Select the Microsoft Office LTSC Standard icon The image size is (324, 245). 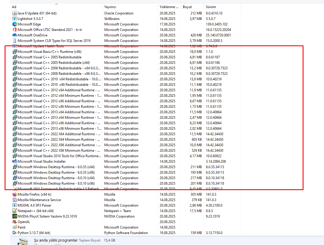[x=15, y=30]
